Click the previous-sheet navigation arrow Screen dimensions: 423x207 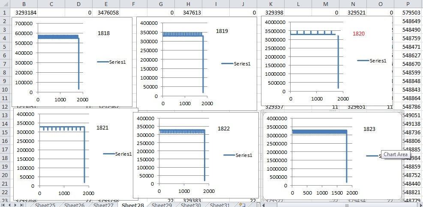pos(10,205)
